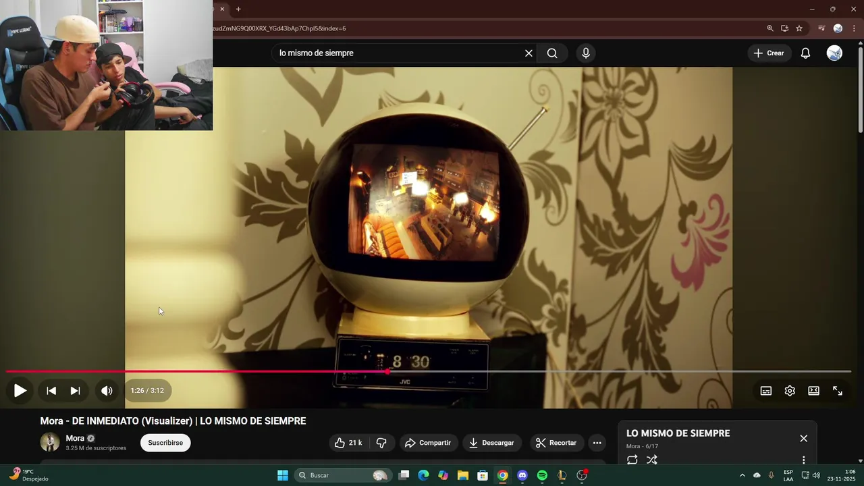Open the clock showing 1:06 23-11-2025

tap(842, 475)
